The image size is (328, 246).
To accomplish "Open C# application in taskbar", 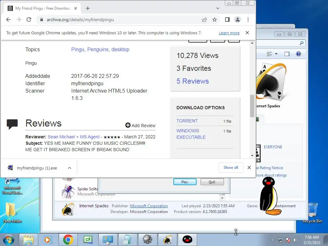I will (x=88, y=240).
